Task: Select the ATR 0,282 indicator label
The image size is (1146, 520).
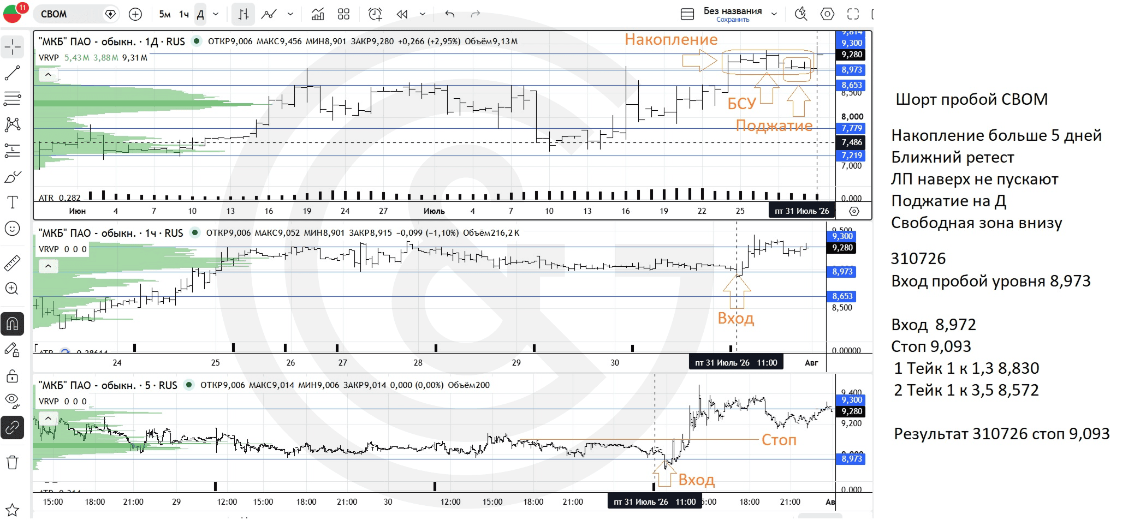Action: coord(60,198)
